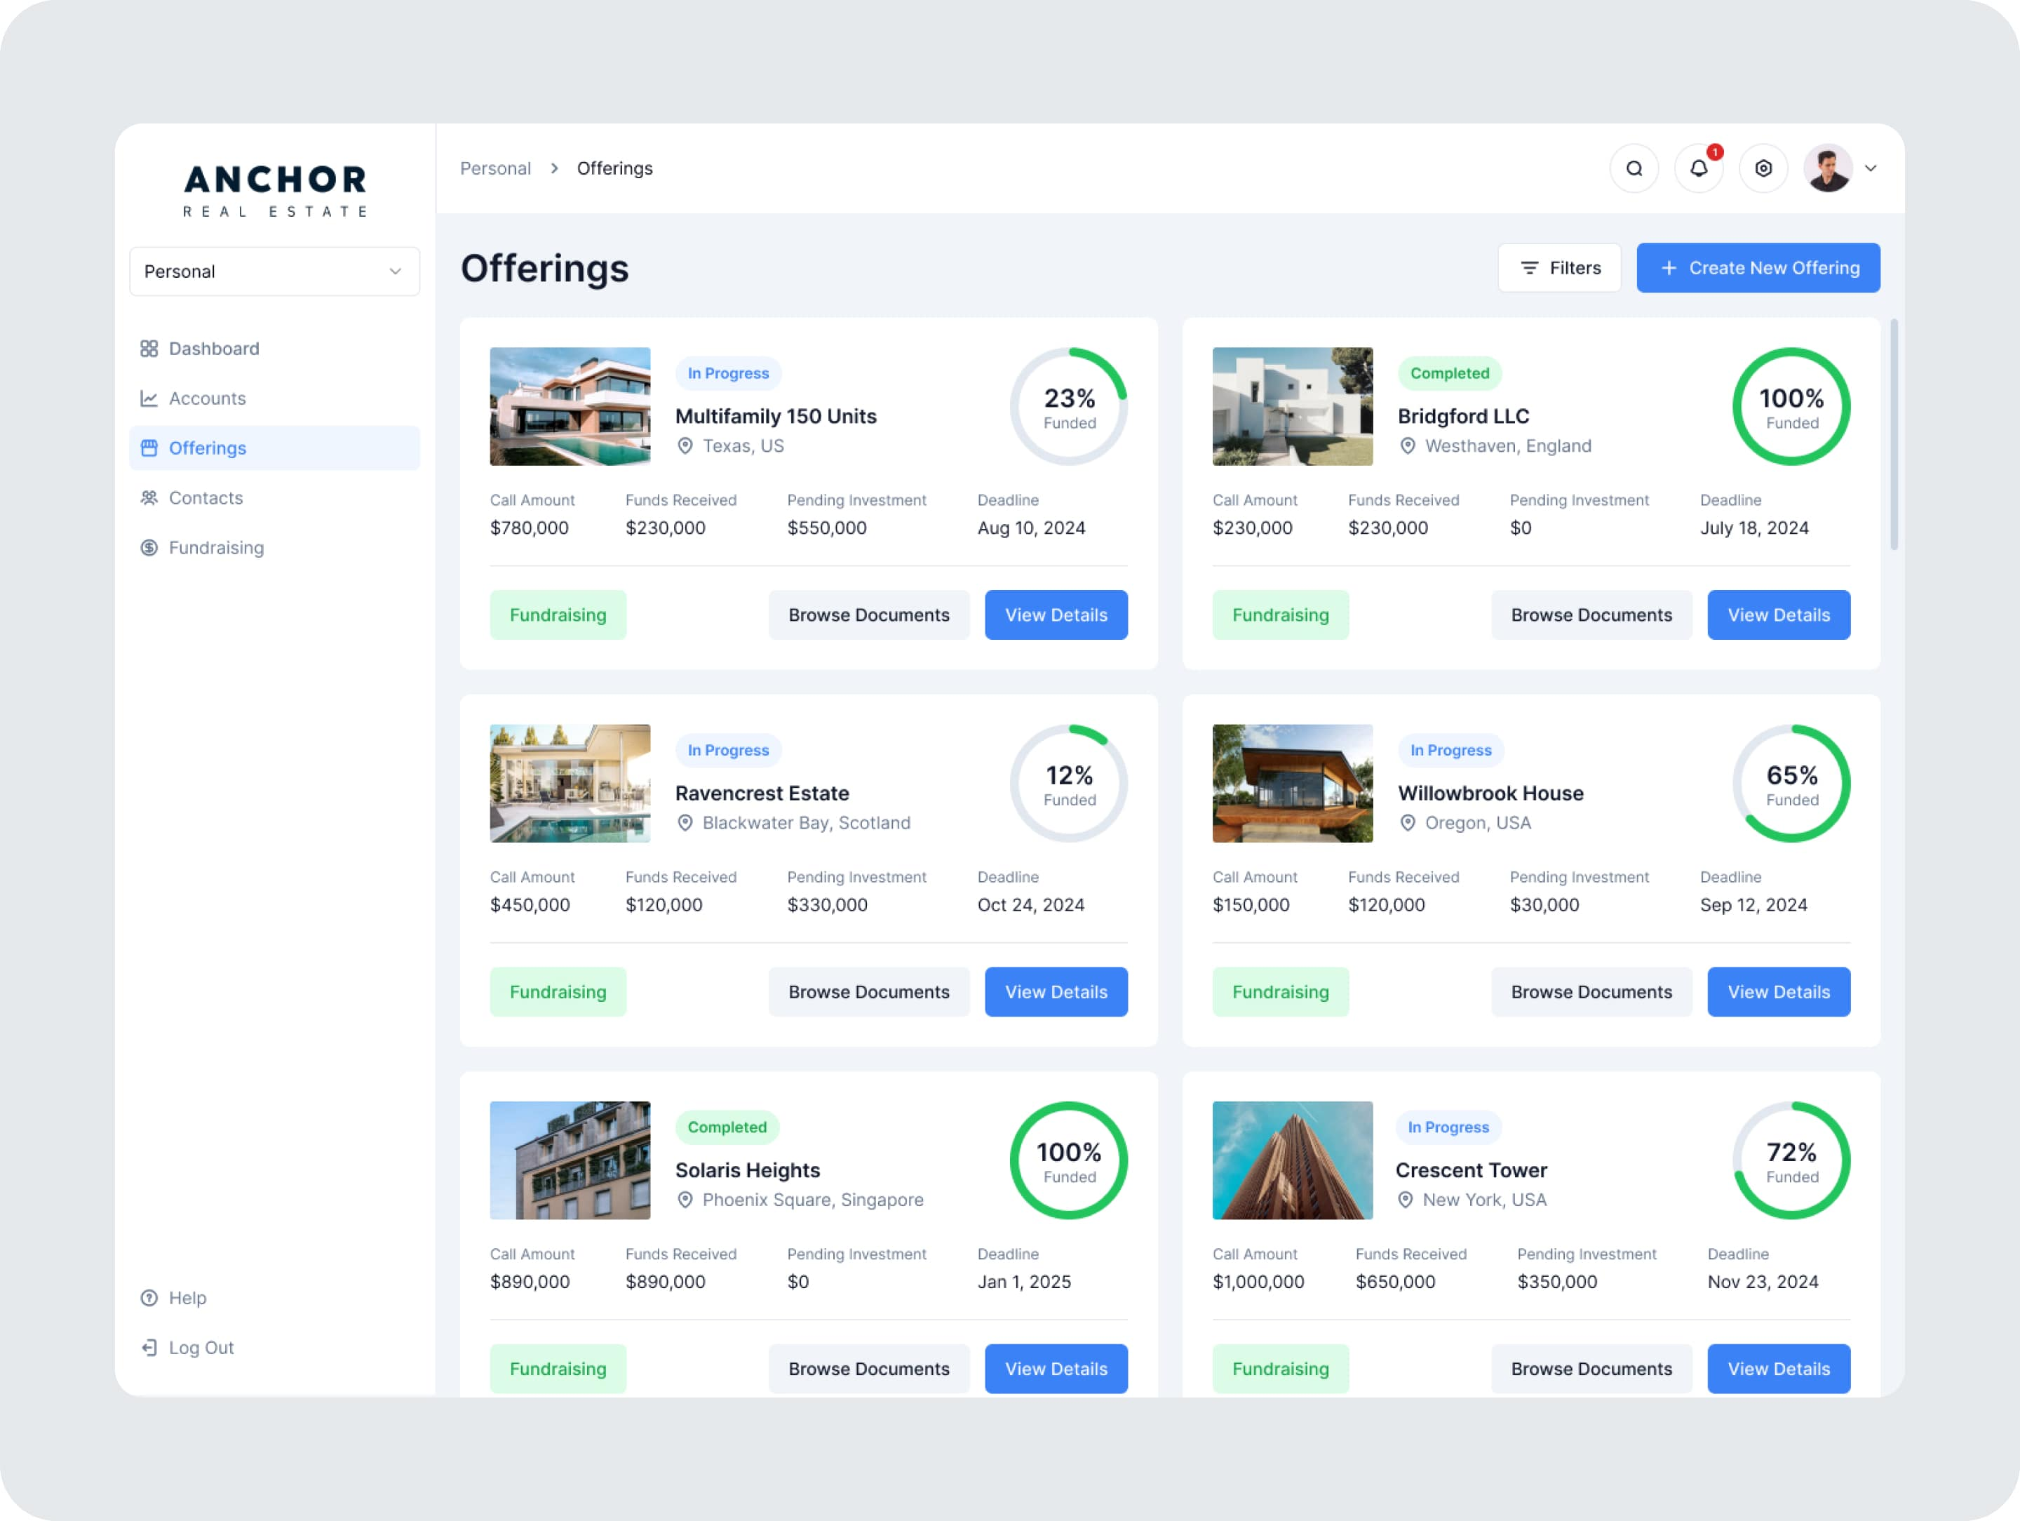Browse Documents for Bridgford LLC
The height and width of the screenshot is (1521, 2020).
[x=1591, y=615]
